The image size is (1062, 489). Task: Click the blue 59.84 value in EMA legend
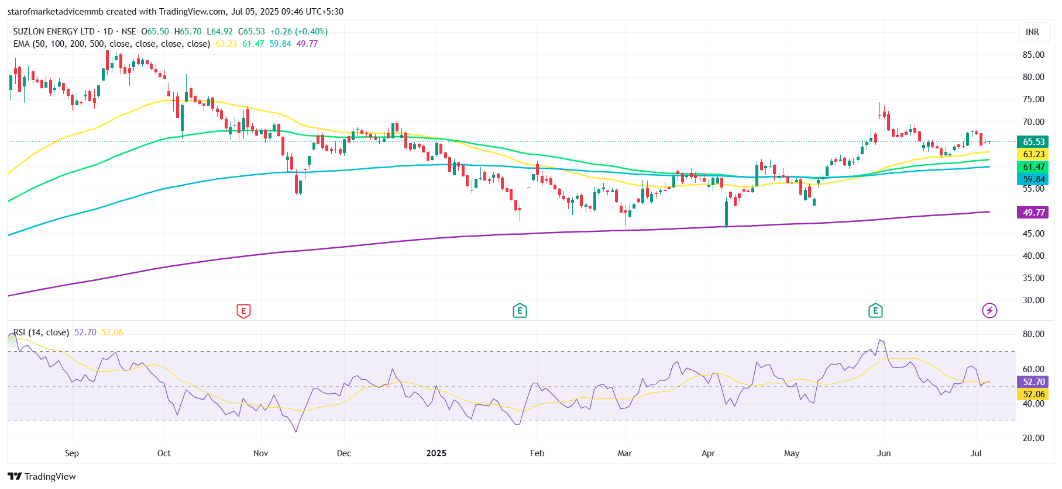(280, 44)
